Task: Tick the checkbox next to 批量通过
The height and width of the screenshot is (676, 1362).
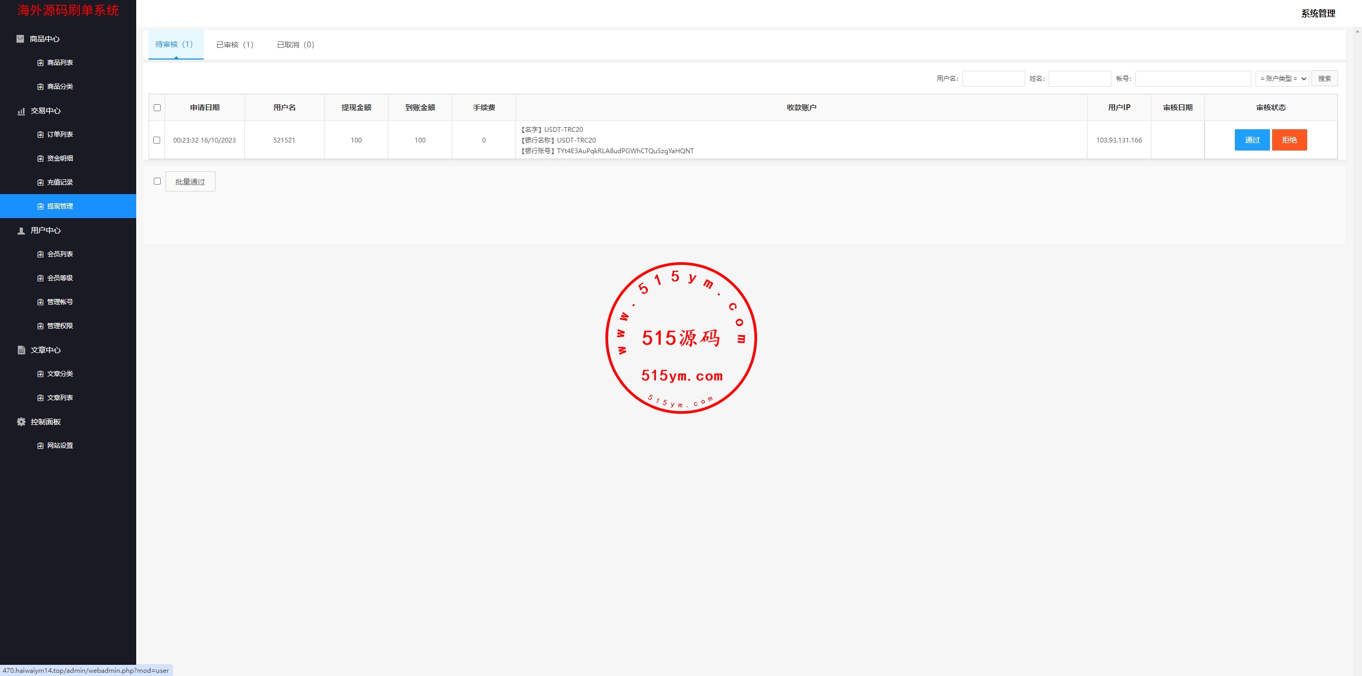Action: pos(157,181)
